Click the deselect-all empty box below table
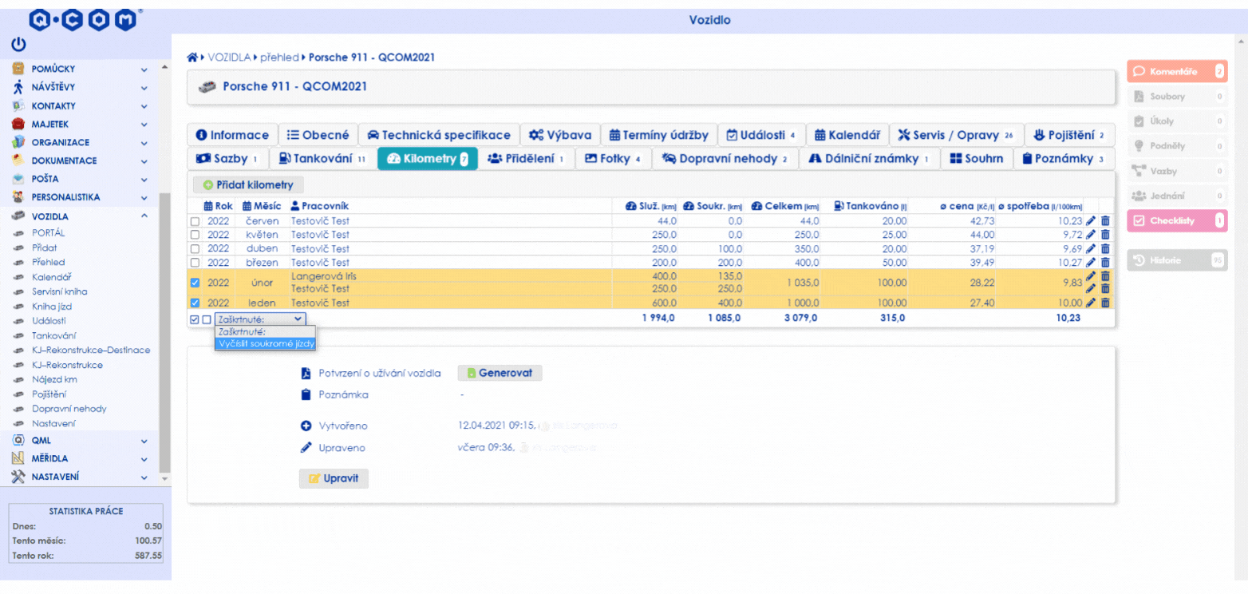This screenshot has width=1248, height=594. (207, 319)
